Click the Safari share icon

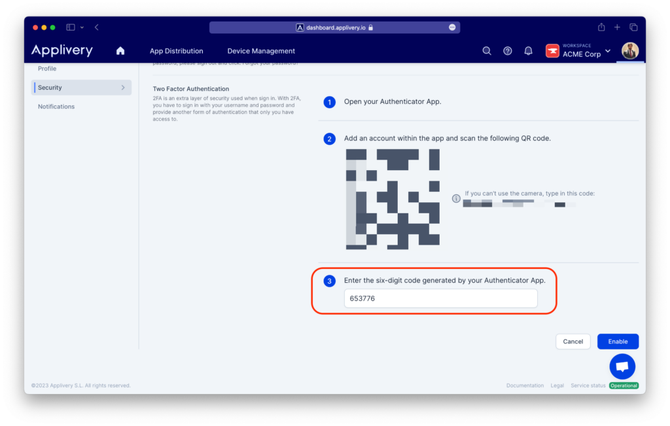tap(601, 27)
